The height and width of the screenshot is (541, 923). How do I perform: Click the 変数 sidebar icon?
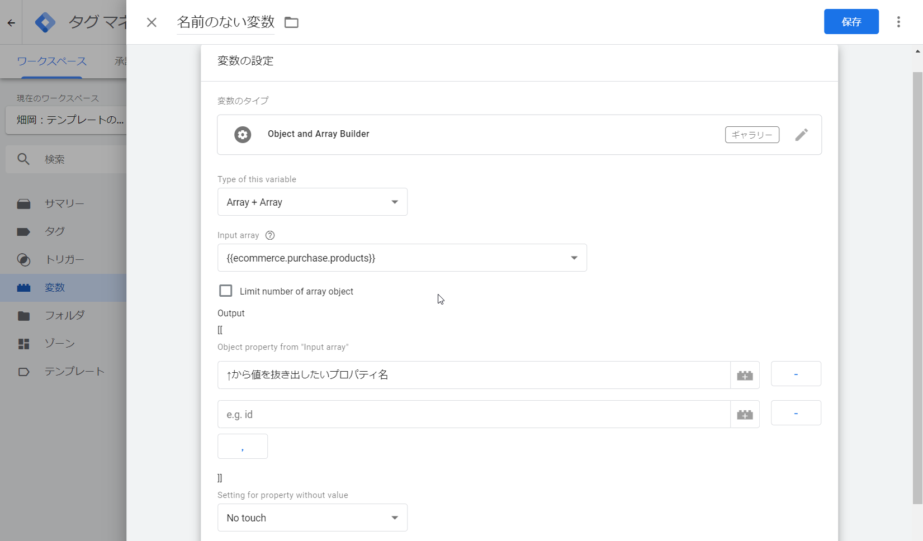[23, 287]
